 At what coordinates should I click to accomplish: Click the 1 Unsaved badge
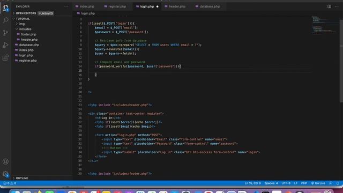46,13
